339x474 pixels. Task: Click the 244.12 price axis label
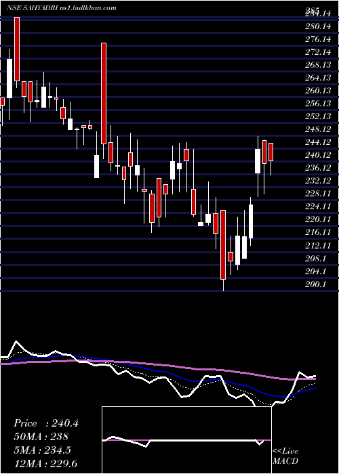(x=318, y=142)
